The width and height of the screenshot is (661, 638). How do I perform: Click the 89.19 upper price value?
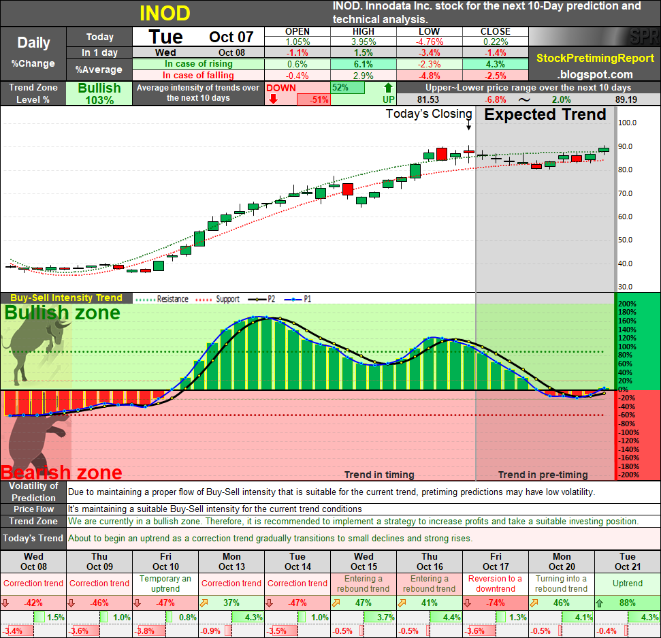pos(626,100)
